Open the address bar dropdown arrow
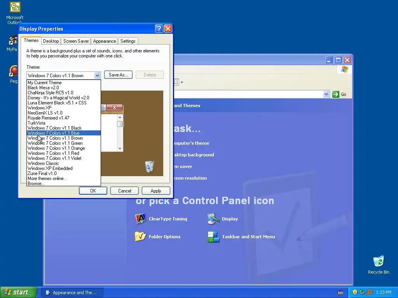The width and height of the screenshot is (398, 298). click(326, 94)
